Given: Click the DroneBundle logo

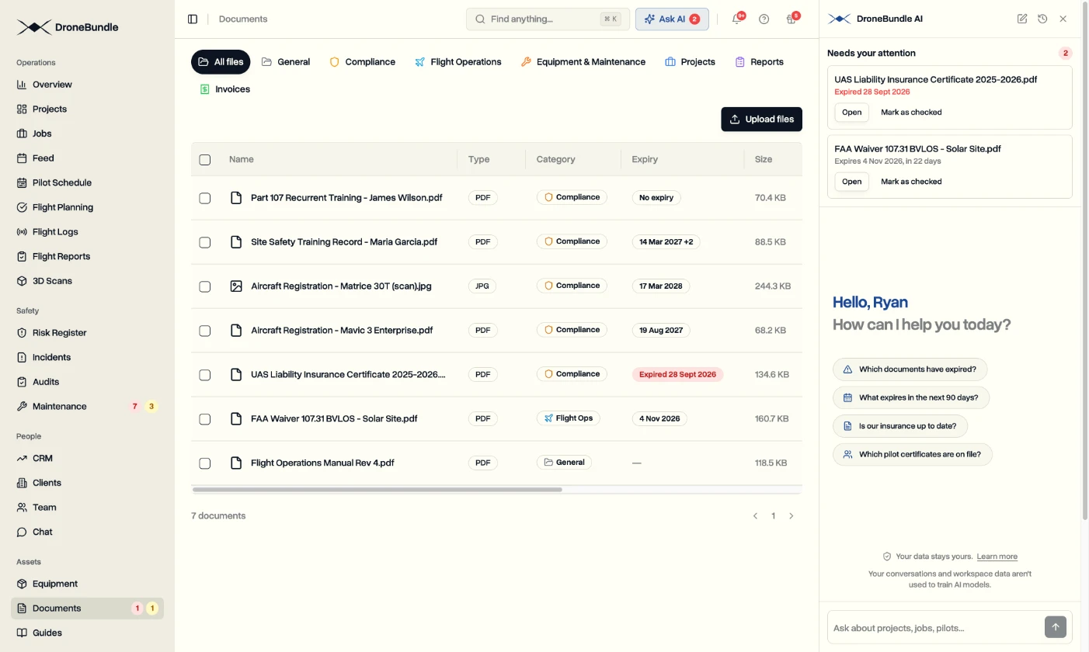Looking at the screenshot, I should 68,28.
